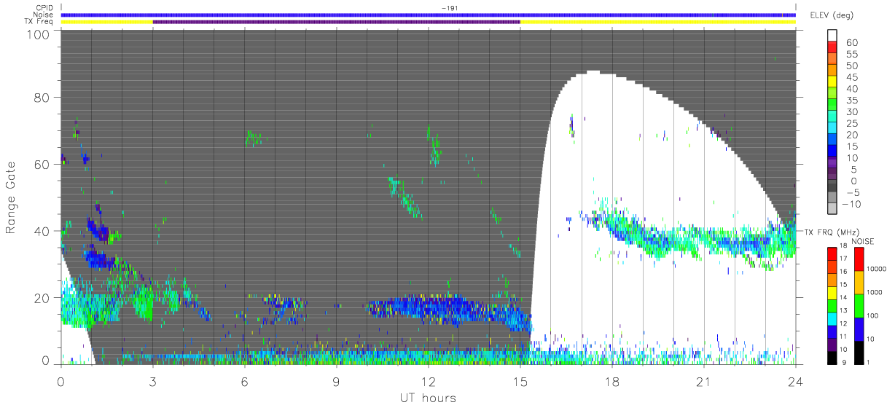Image resolution: width=895 pixels, height=413 pixels.
Task: Click the '-10' label on ELEV colorbar
Action: (x=851, y=204)
